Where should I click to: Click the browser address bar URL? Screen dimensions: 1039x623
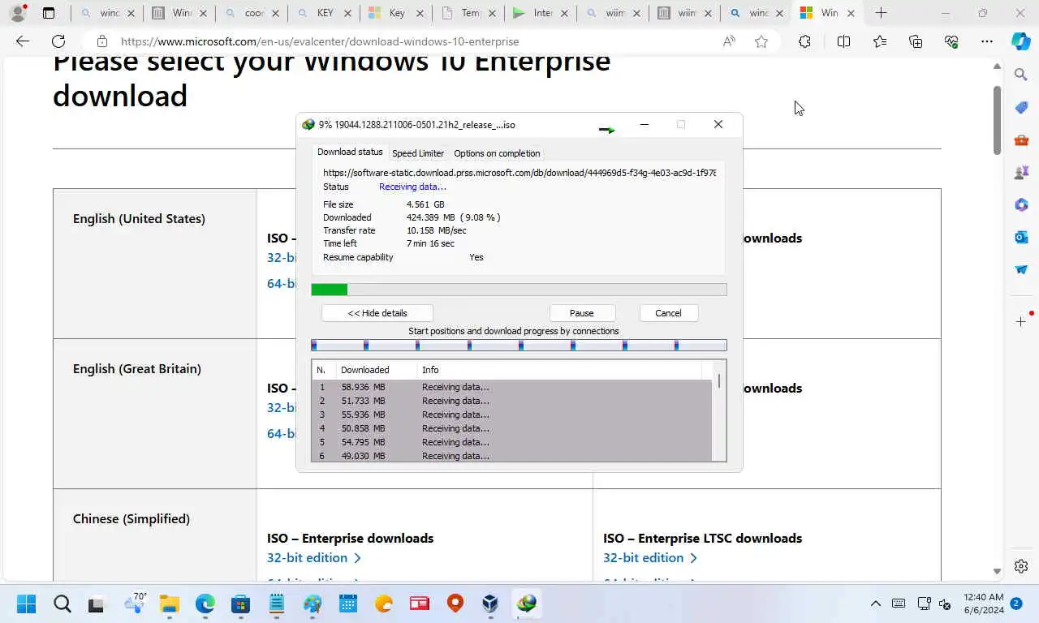tap(320, 41)
